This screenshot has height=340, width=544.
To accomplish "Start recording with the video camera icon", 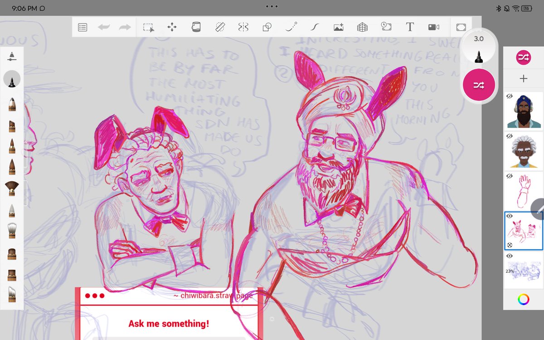I will pyautogui.click(x=433, y=27).
